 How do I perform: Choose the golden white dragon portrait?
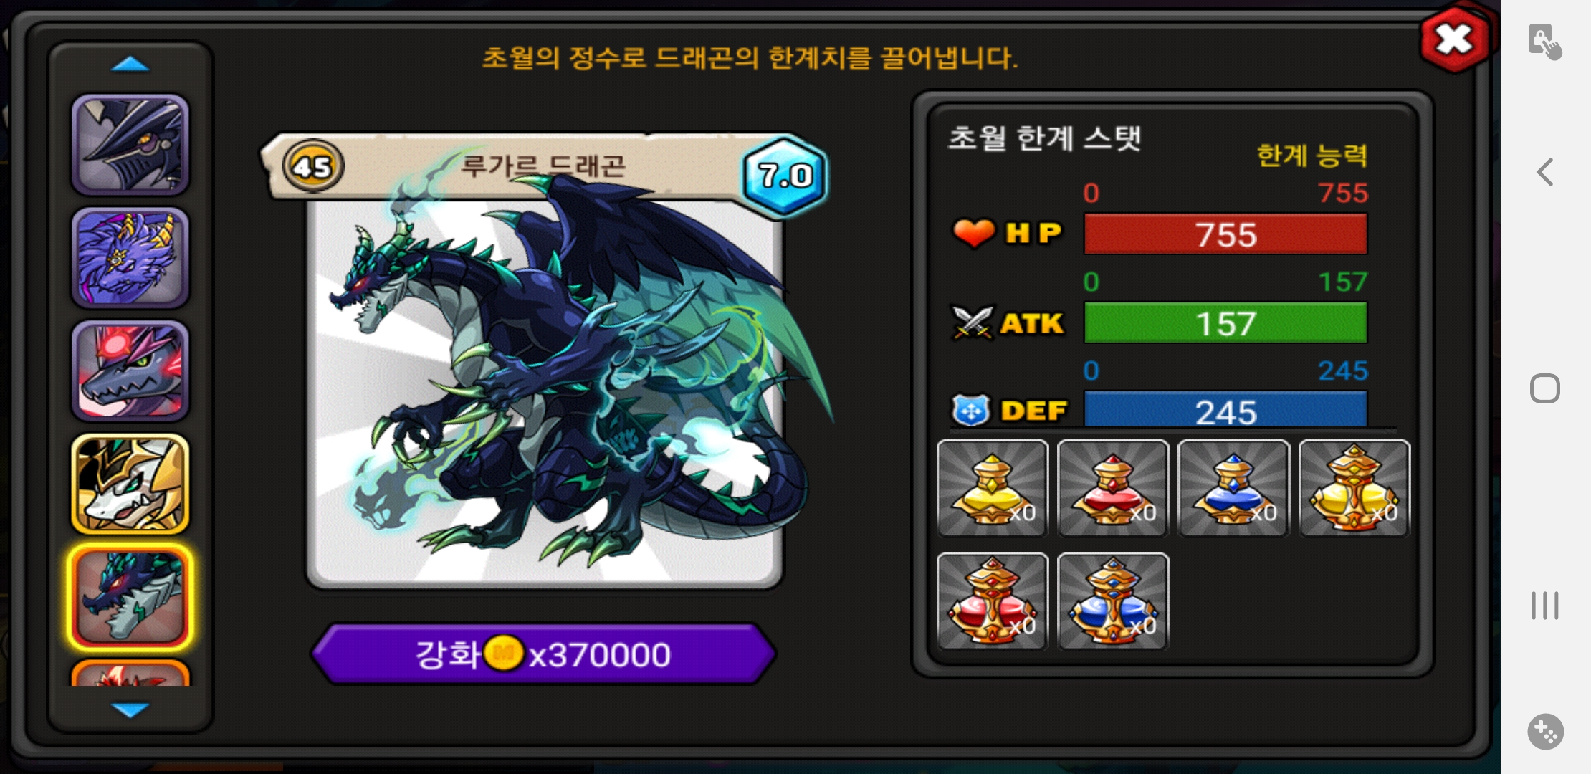(130, 484)
